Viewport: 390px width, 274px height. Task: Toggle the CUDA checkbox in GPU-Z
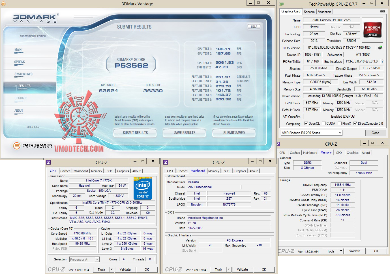click(324, 124)
